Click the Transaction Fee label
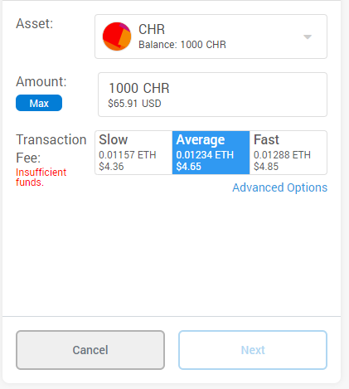Image resolution: width=349 pixels, height=389 pixels. (x=51, y=148)
